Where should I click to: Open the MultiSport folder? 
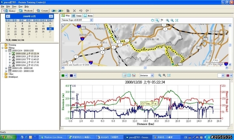click(11, 77)
